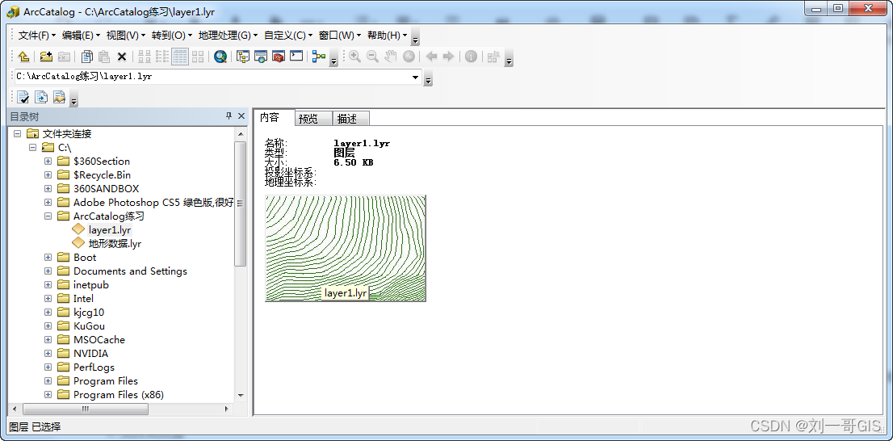Click the Copy icon in the toolbar
The height and width of the screenshot is (441, 893).
[86, 57]
